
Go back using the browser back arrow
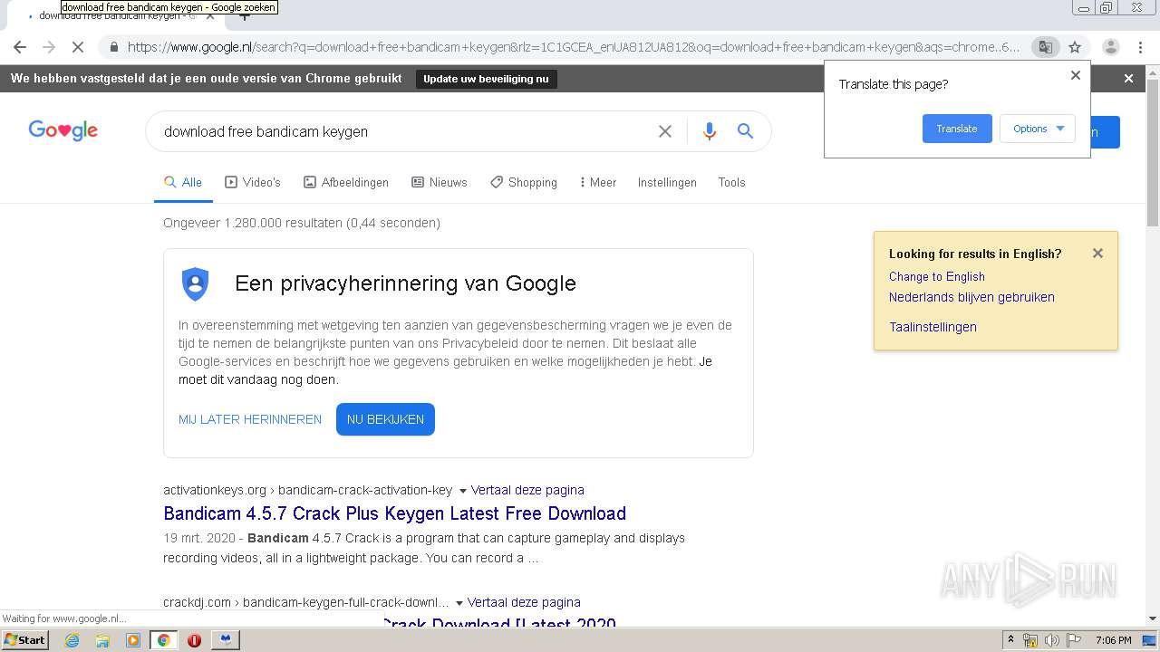[20, 47]
